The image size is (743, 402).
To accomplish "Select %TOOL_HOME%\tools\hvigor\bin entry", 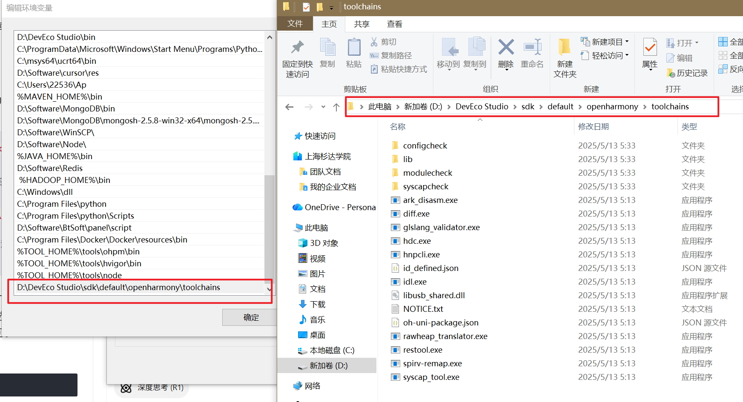I will point(139,263).
